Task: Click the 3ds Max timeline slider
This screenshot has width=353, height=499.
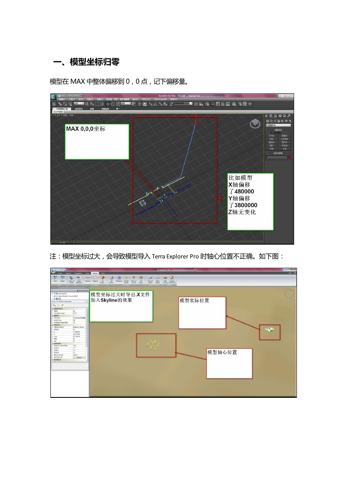Action: [x=63, y=243]
